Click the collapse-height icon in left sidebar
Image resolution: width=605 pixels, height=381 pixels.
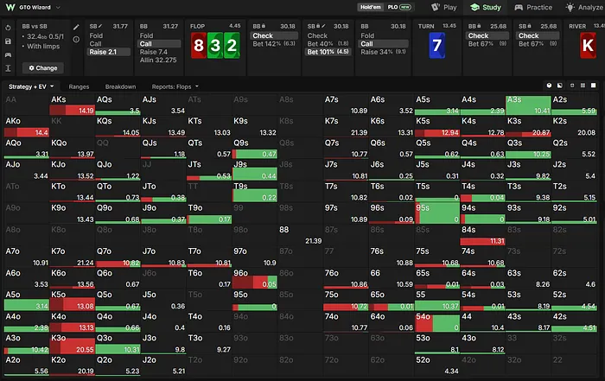[8, 68]
